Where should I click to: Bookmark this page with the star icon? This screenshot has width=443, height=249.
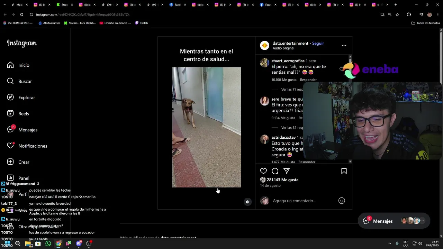397,15
